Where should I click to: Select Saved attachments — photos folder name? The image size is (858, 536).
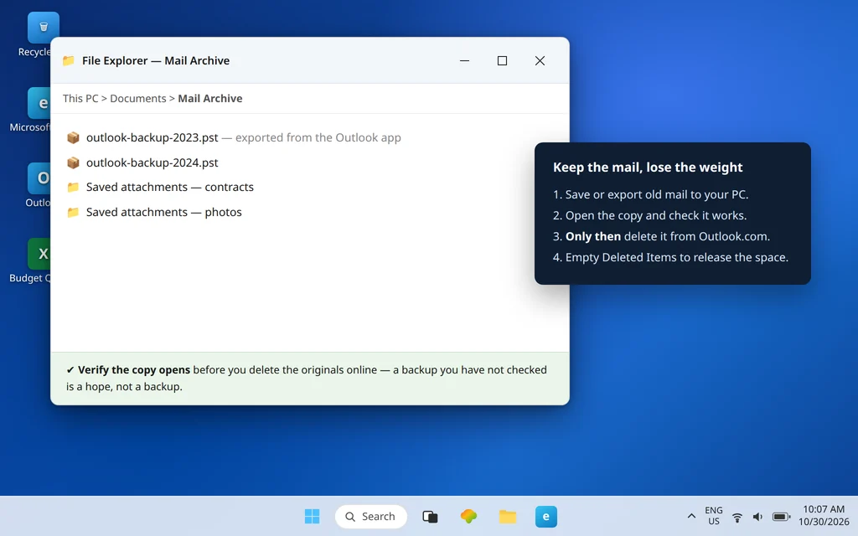pos(163,212)
